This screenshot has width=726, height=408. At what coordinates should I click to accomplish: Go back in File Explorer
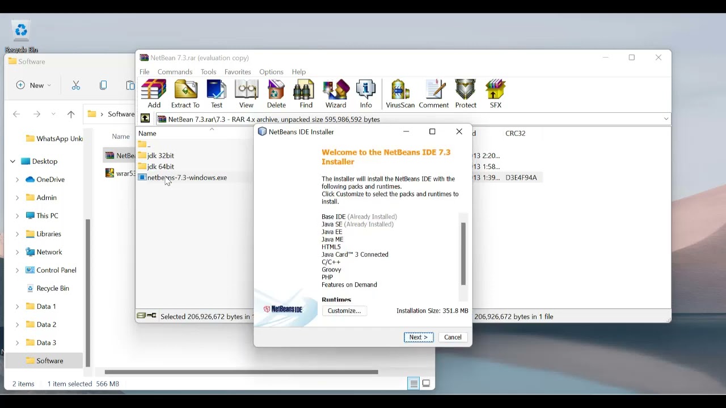pos(16,114)
